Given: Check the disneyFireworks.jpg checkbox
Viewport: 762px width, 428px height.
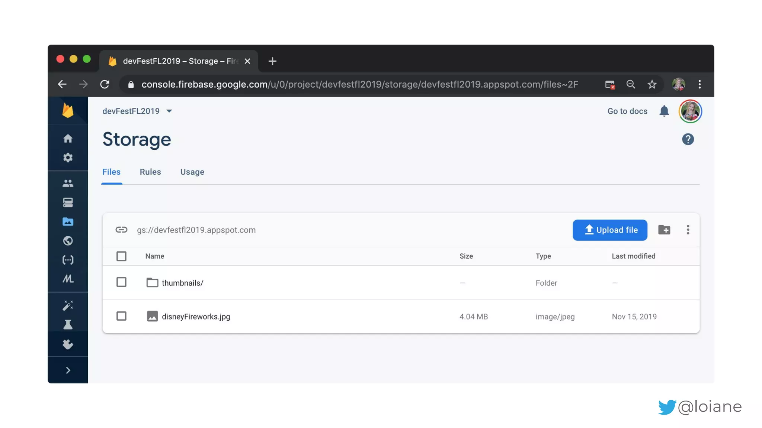Looking at the screenshot, I should coord(121,316).
